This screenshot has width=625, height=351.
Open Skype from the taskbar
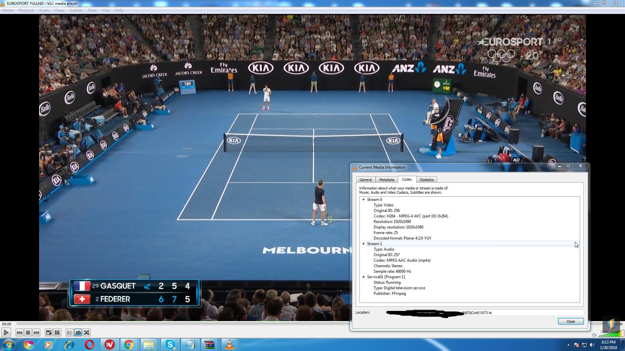(x=170, y=344)
